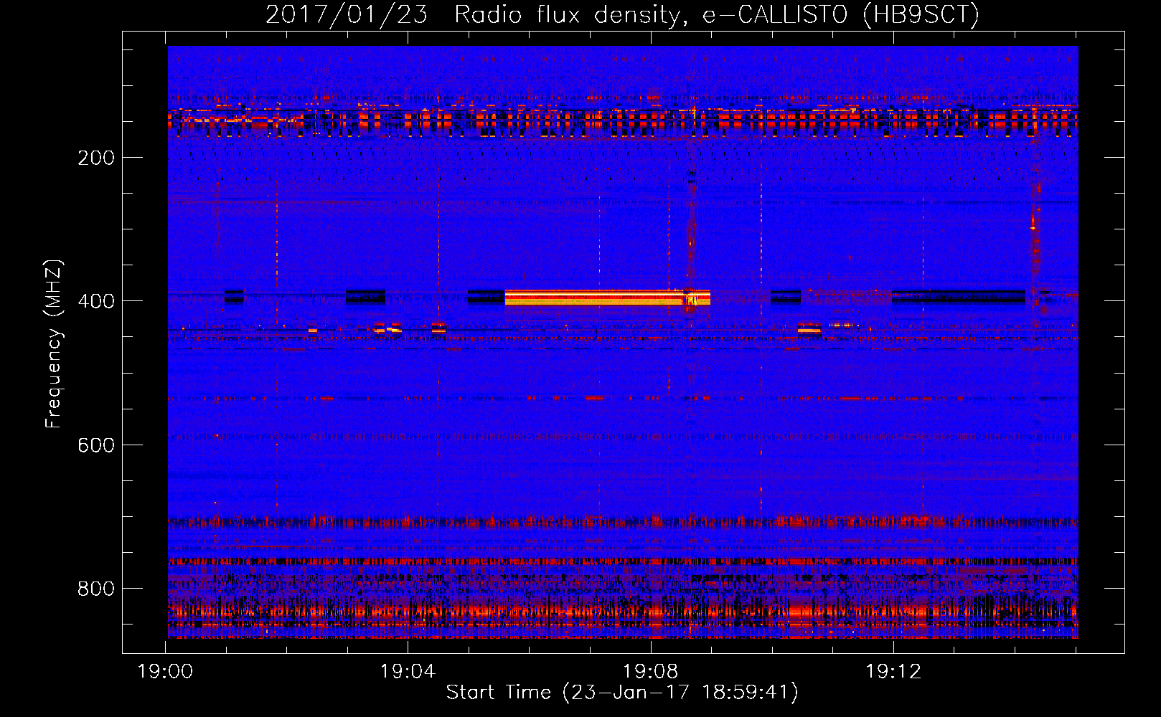Image resolution: width=1161 pixels, height=717 pixels.
Task: Click the 600 frequency tick label
Action: pos(96,445)
